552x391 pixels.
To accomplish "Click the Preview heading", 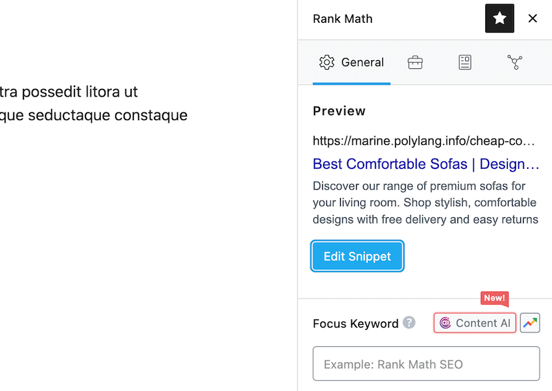I will [339, 111].
